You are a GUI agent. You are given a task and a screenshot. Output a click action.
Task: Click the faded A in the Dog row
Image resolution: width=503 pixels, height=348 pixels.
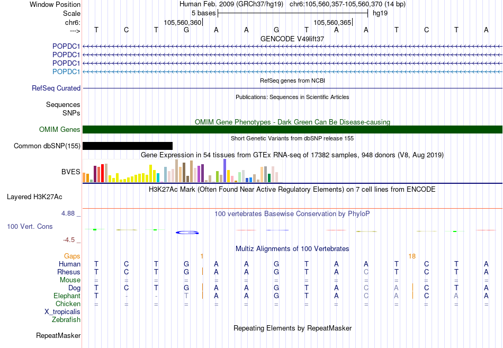pyautogui.click(x=396, y=288)
